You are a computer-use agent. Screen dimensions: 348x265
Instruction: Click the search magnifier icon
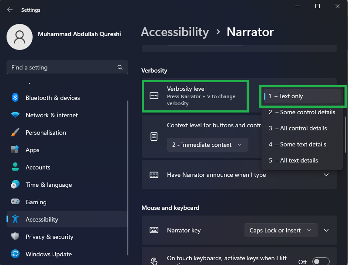point(120,67)
